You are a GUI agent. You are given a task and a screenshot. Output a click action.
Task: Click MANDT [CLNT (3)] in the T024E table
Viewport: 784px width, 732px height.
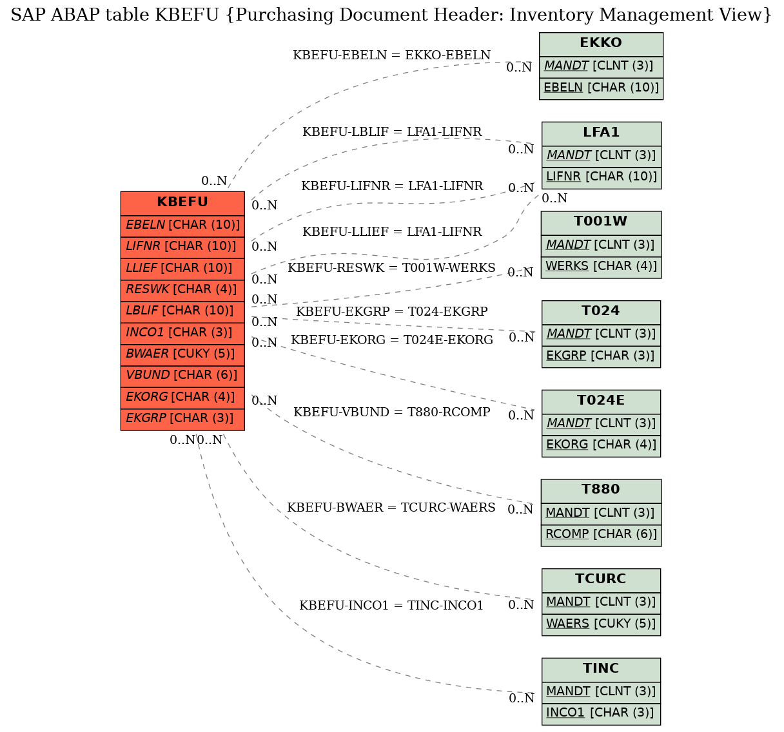pyautogui.click(x=601, y=425)
